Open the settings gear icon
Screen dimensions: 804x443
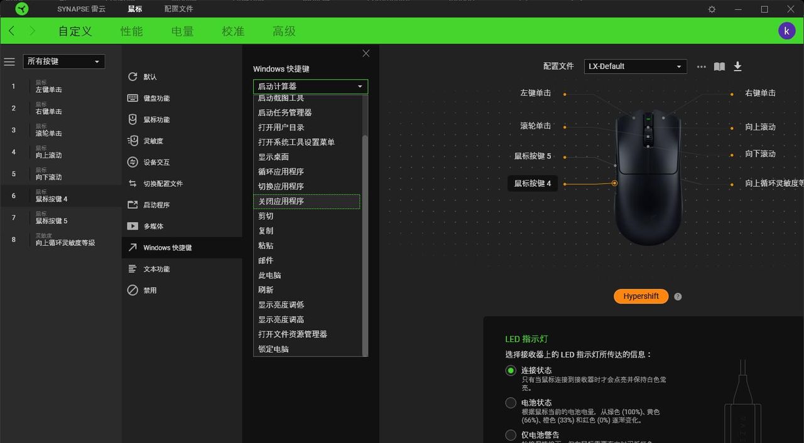coord(712,9)
